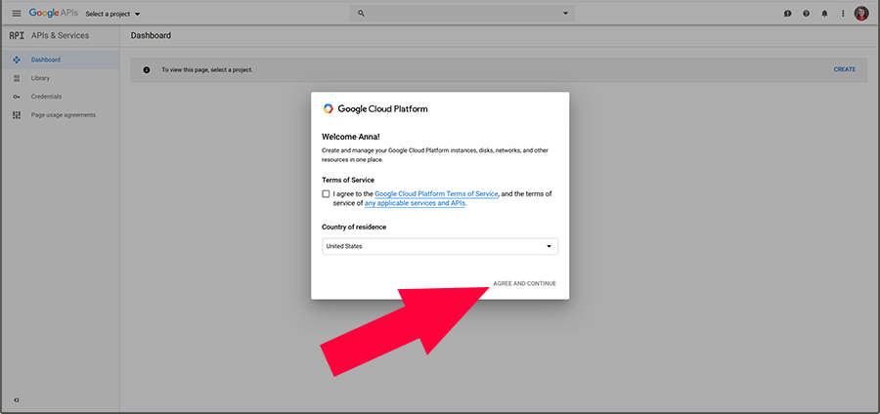Open the feedback icon in header
880x414 pixels.
(788, 14)
